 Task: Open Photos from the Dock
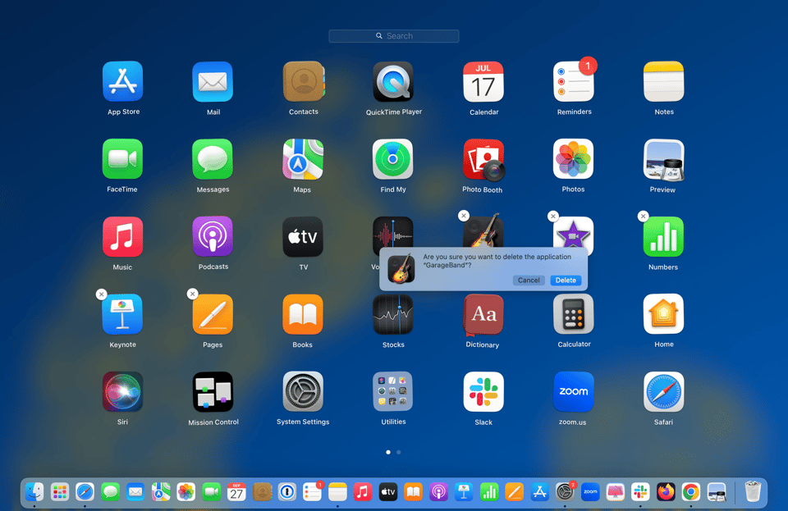[186, 492]
